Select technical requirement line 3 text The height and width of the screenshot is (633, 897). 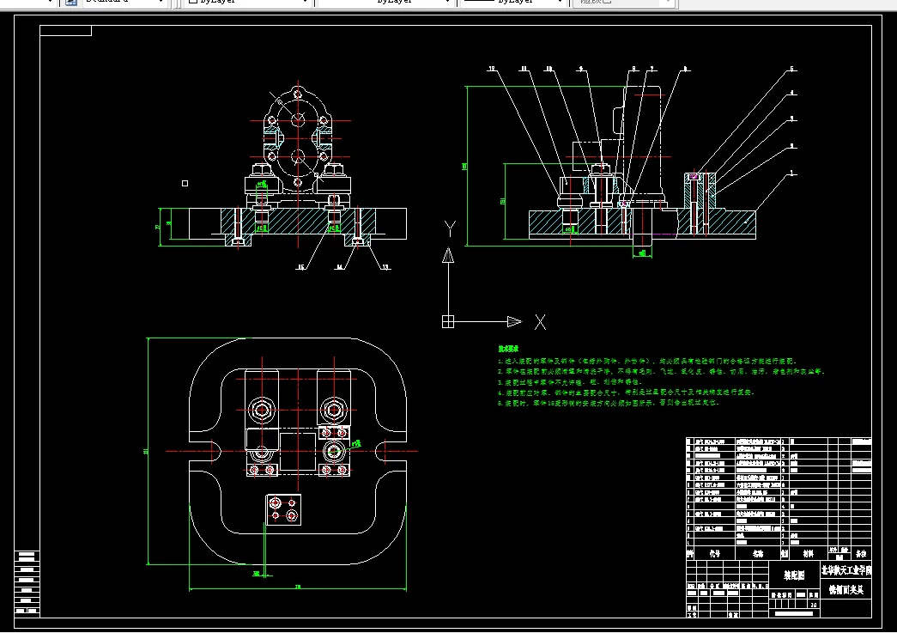[570, 381]
